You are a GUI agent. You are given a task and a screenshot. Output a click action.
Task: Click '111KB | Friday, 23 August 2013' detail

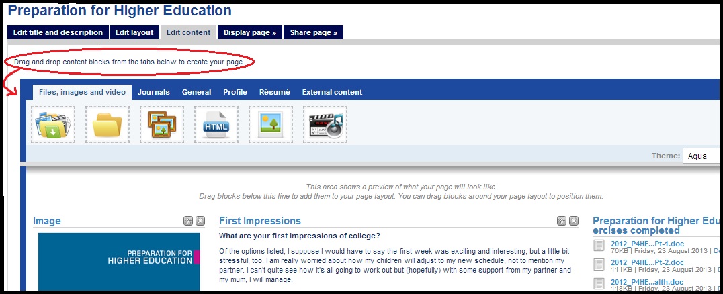(x=661, y=270)
